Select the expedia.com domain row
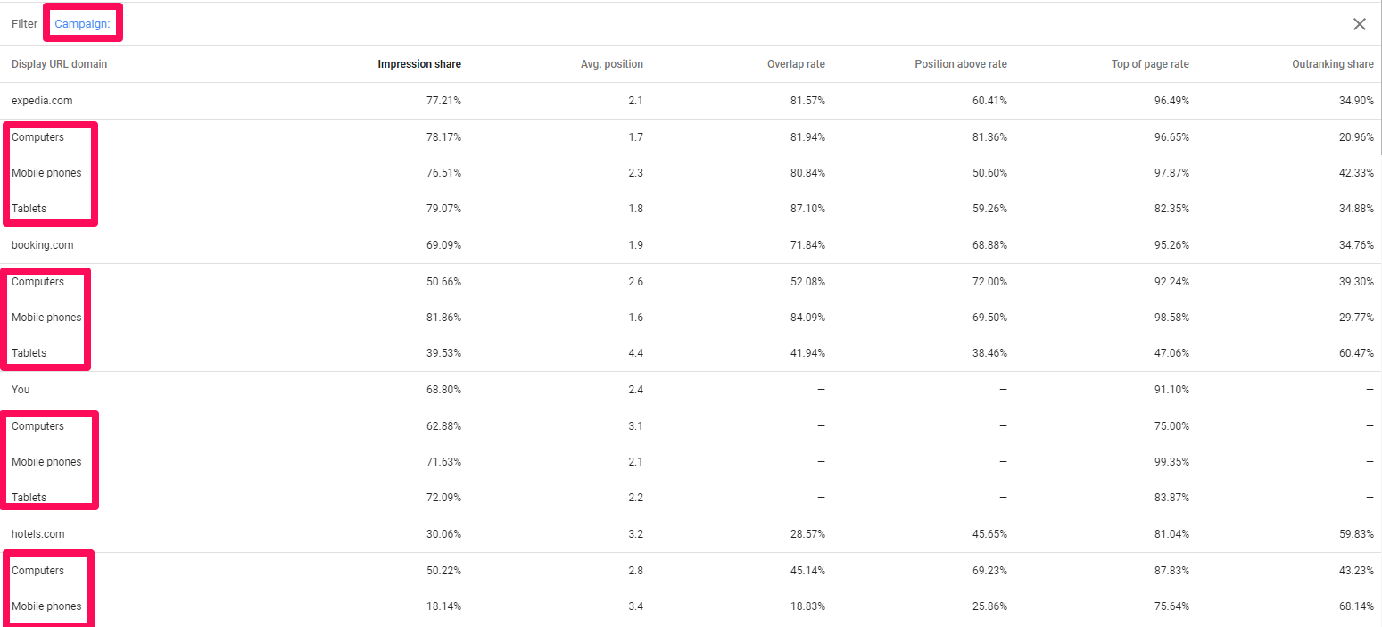Image resolution: width=1382 pixels, height=627 pixels. (x=691, y=101)
